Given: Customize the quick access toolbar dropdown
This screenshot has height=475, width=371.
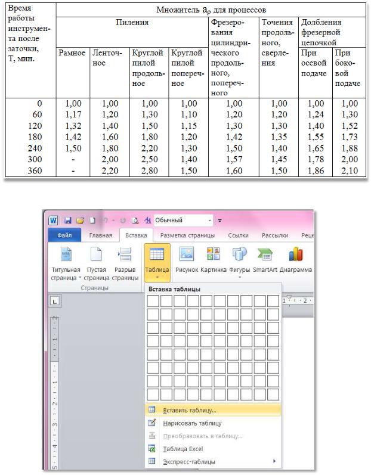Looking at the screenshot, I should 219,221.
